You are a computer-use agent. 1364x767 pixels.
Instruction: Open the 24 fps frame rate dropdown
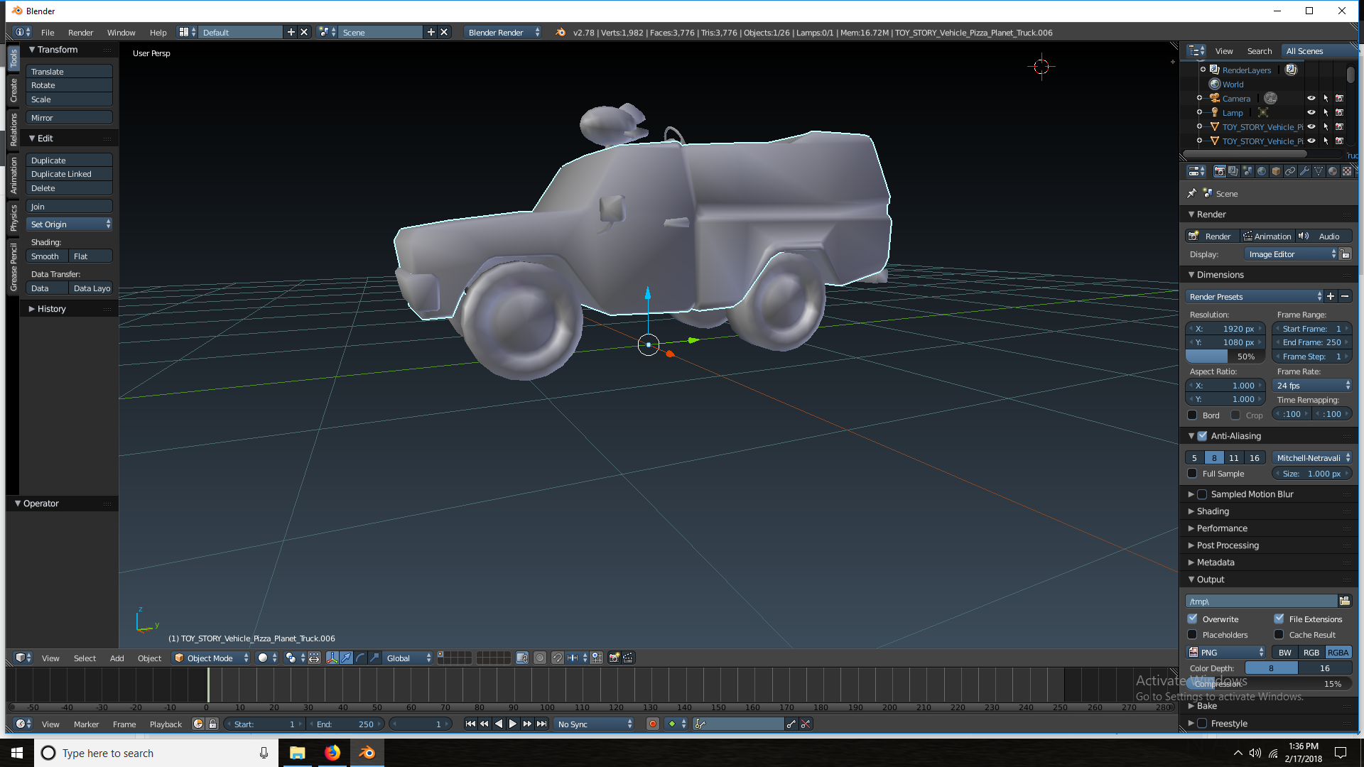pos(1312,385)
